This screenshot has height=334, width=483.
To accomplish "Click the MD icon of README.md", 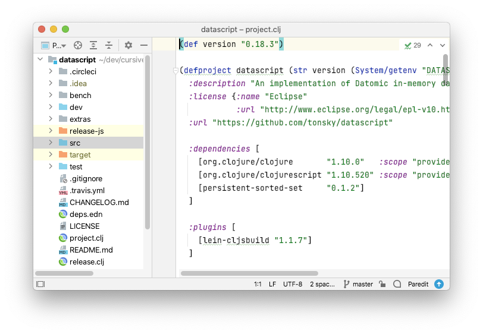I will [63, 250].
